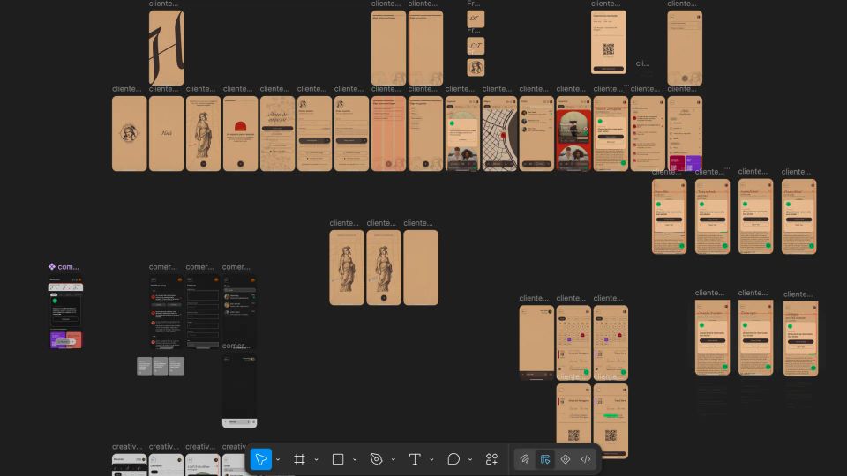
Task: Select the frame with red semicircle
Action: tap(240, 134)
